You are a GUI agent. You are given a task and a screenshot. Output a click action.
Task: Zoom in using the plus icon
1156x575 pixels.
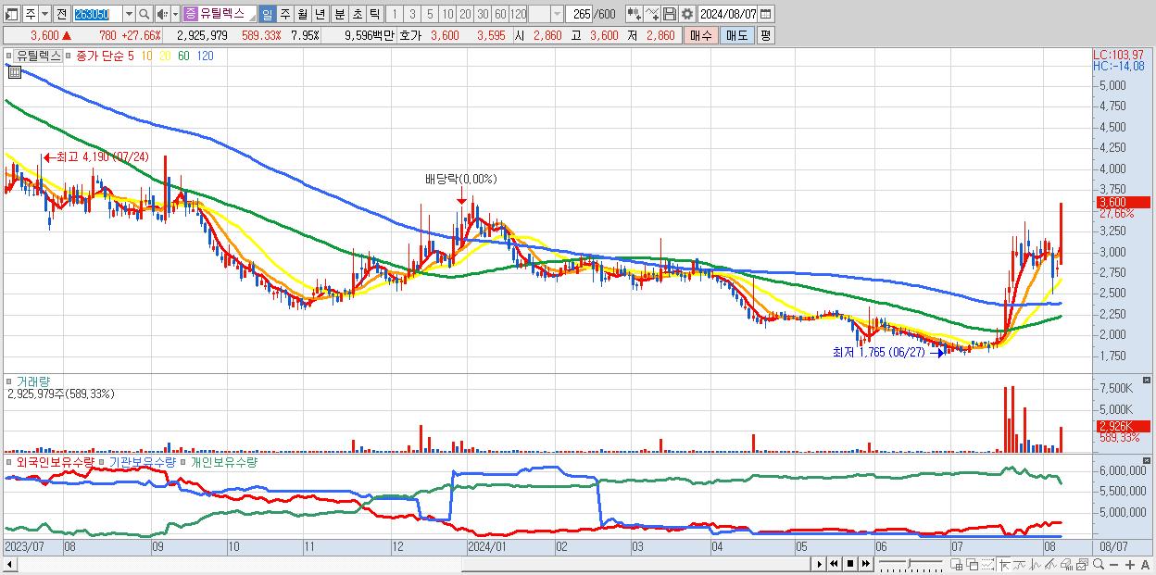[1129, 565]
